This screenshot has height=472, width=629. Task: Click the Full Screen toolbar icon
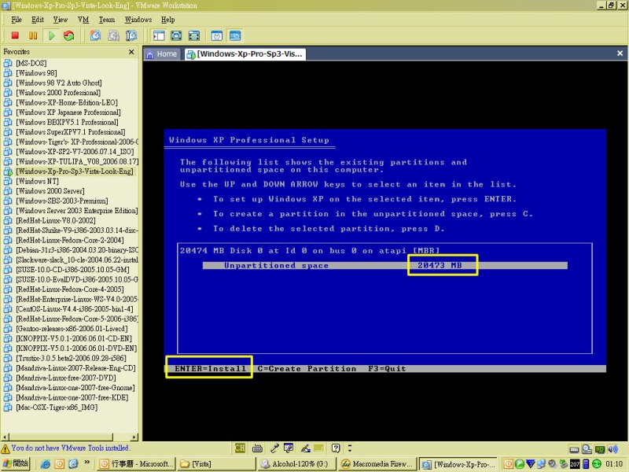(x=176, y=35)
